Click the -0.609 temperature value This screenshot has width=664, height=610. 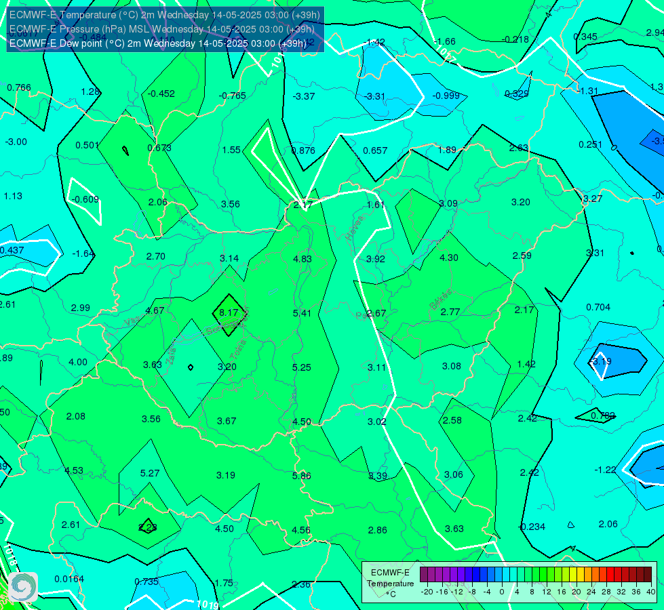click(85, 199)
